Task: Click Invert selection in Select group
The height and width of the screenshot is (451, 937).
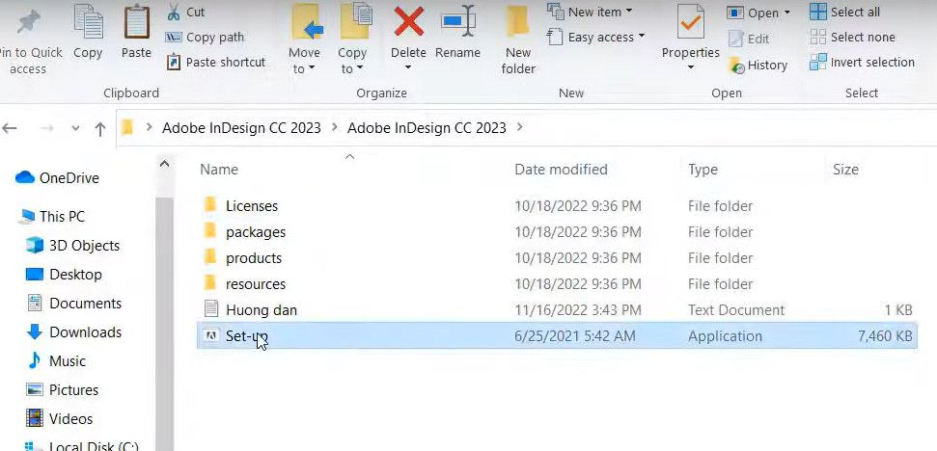Action: [x=862, y=62]
